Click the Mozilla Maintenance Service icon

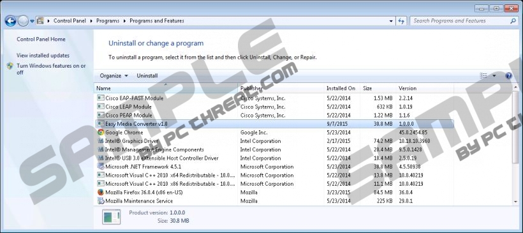point(100,201)
